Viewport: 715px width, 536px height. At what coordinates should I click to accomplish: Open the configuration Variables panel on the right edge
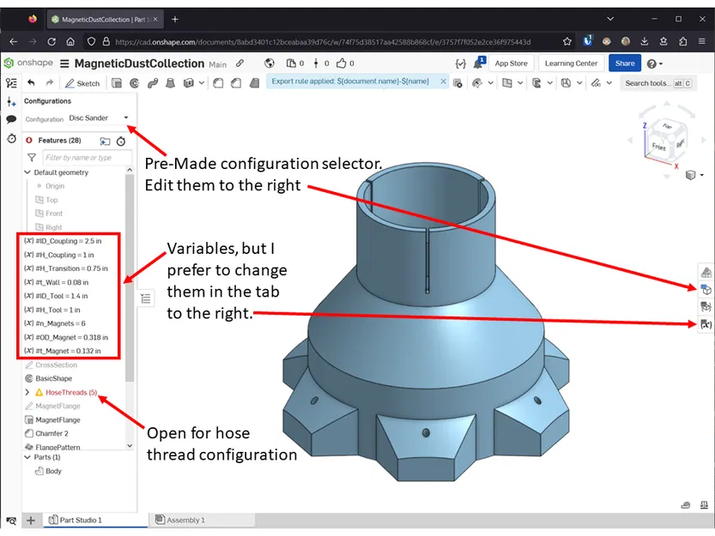(706, 324)
